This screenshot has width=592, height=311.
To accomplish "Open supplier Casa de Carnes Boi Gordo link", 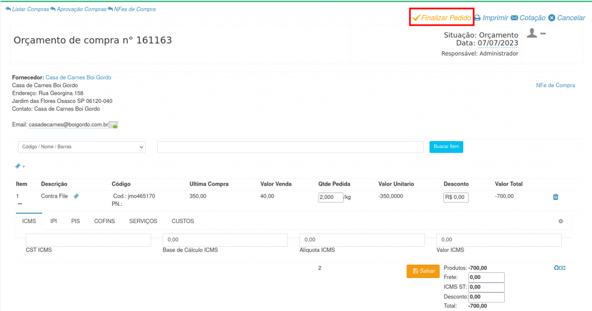I will [x=78, y=77].
